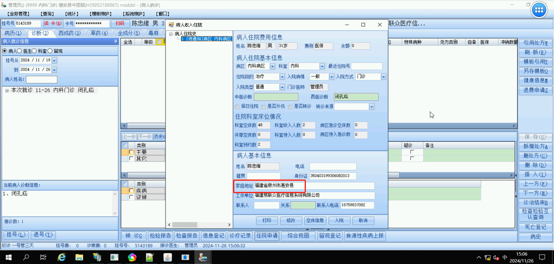Select the 病人 radio button

5,51
